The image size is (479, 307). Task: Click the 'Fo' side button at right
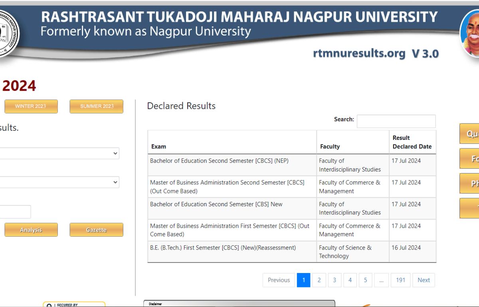(469, 159)
